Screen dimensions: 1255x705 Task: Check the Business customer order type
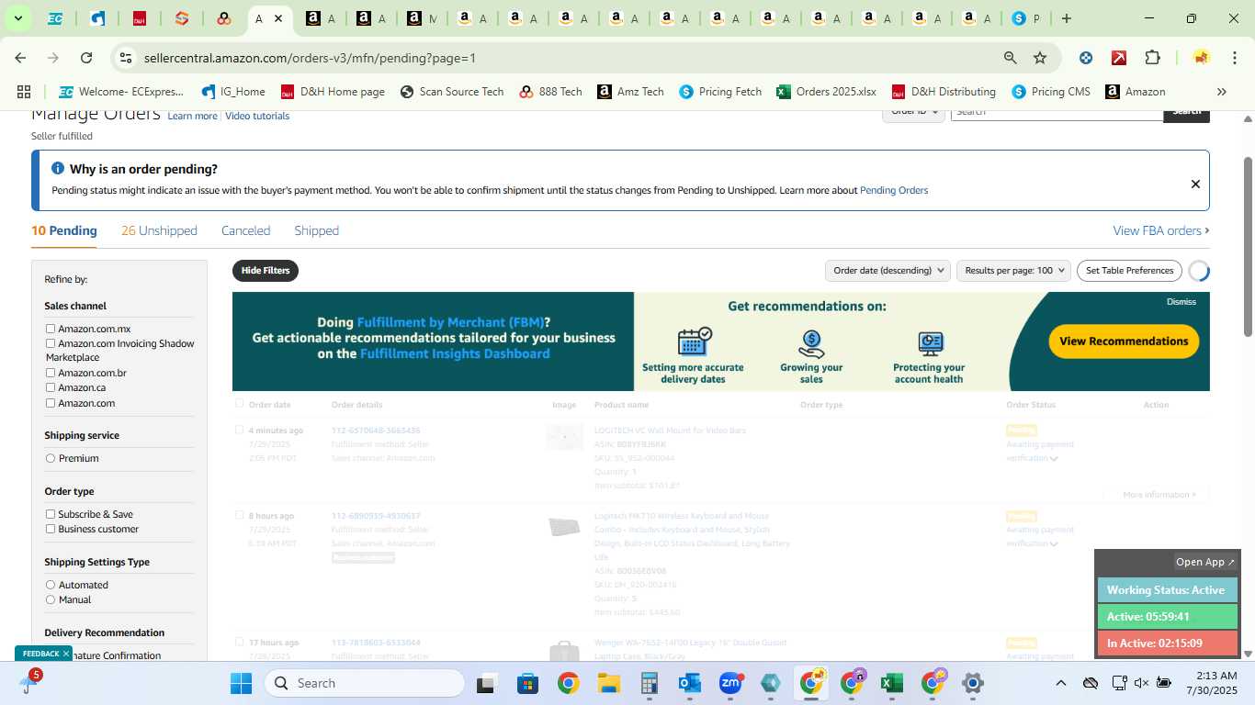[51, 529]
